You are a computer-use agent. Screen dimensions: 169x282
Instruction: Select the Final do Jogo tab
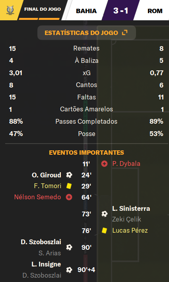tap(43, 9)
